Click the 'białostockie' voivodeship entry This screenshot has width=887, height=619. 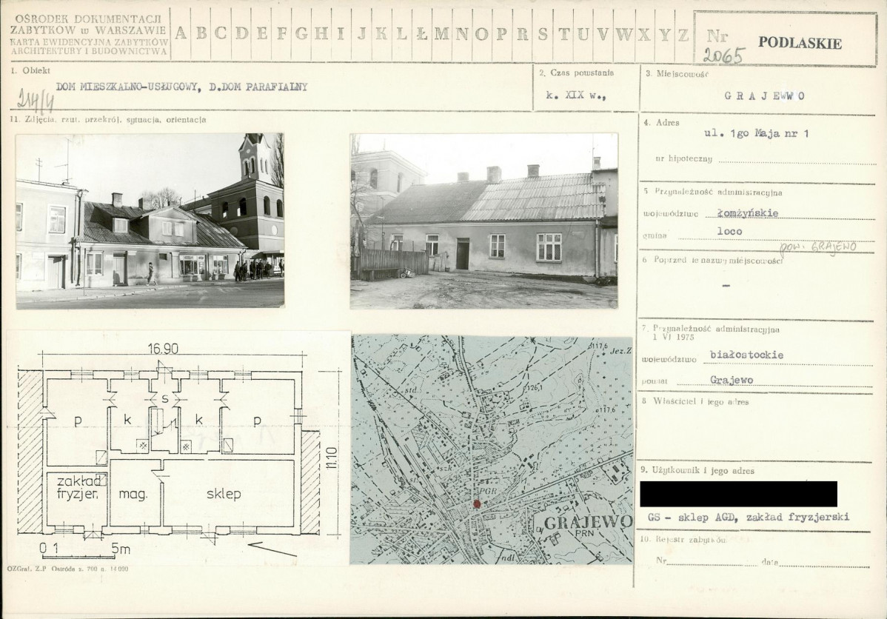[x=746, y=355]
